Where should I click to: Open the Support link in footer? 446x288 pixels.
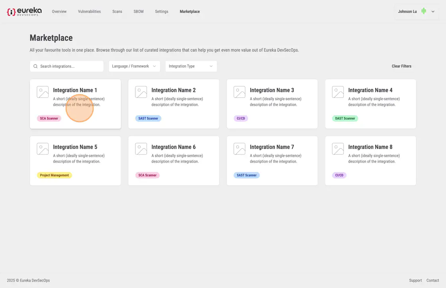[415, 280]
